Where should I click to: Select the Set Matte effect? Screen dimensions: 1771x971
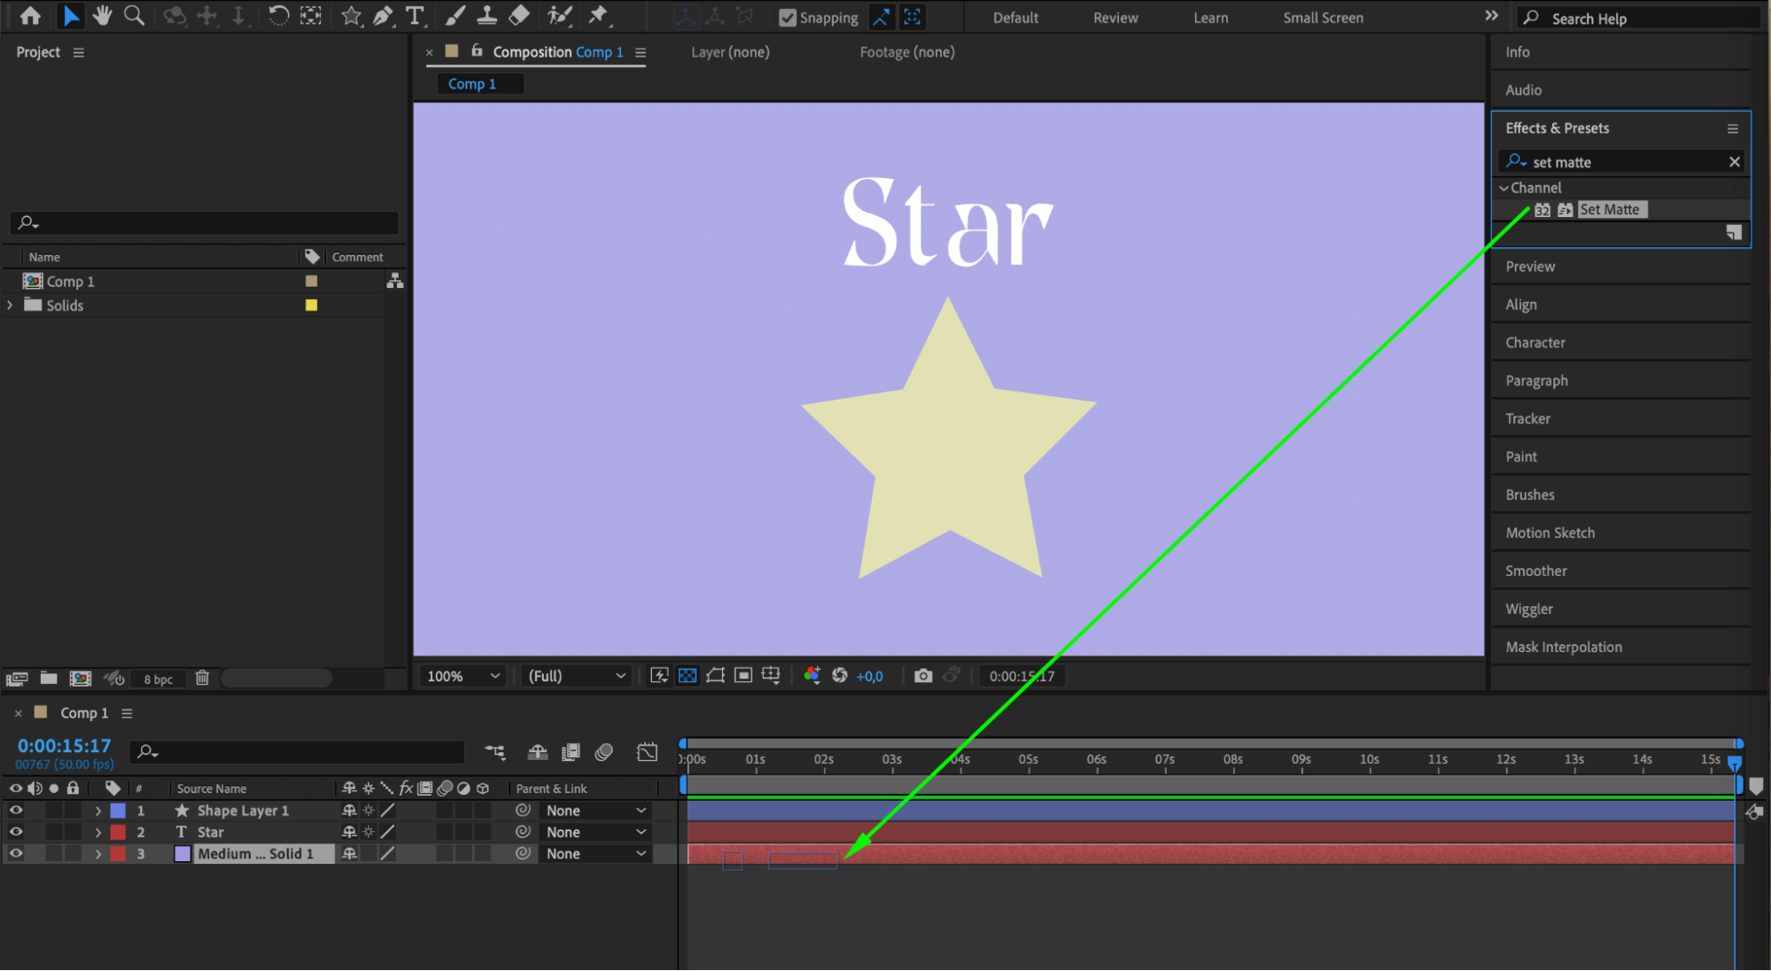coord(1609,210)
